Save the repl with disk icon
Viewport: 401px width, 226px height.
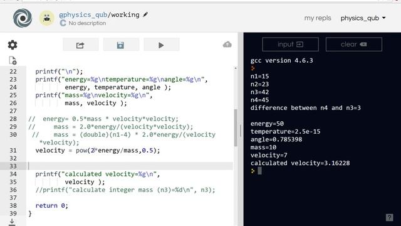click(121, 45)
